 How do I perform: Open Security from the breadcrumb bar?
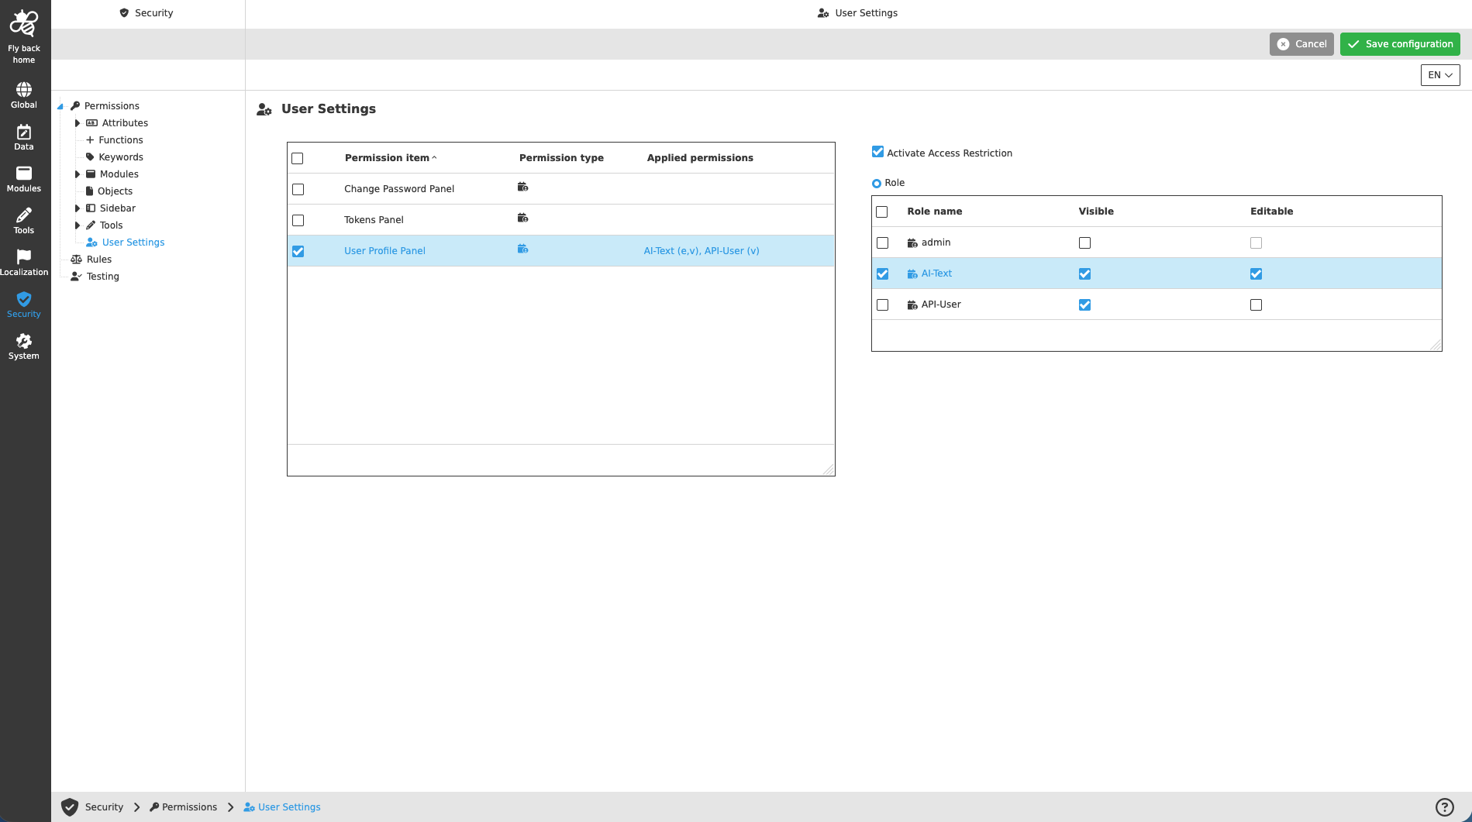point(103,807)
